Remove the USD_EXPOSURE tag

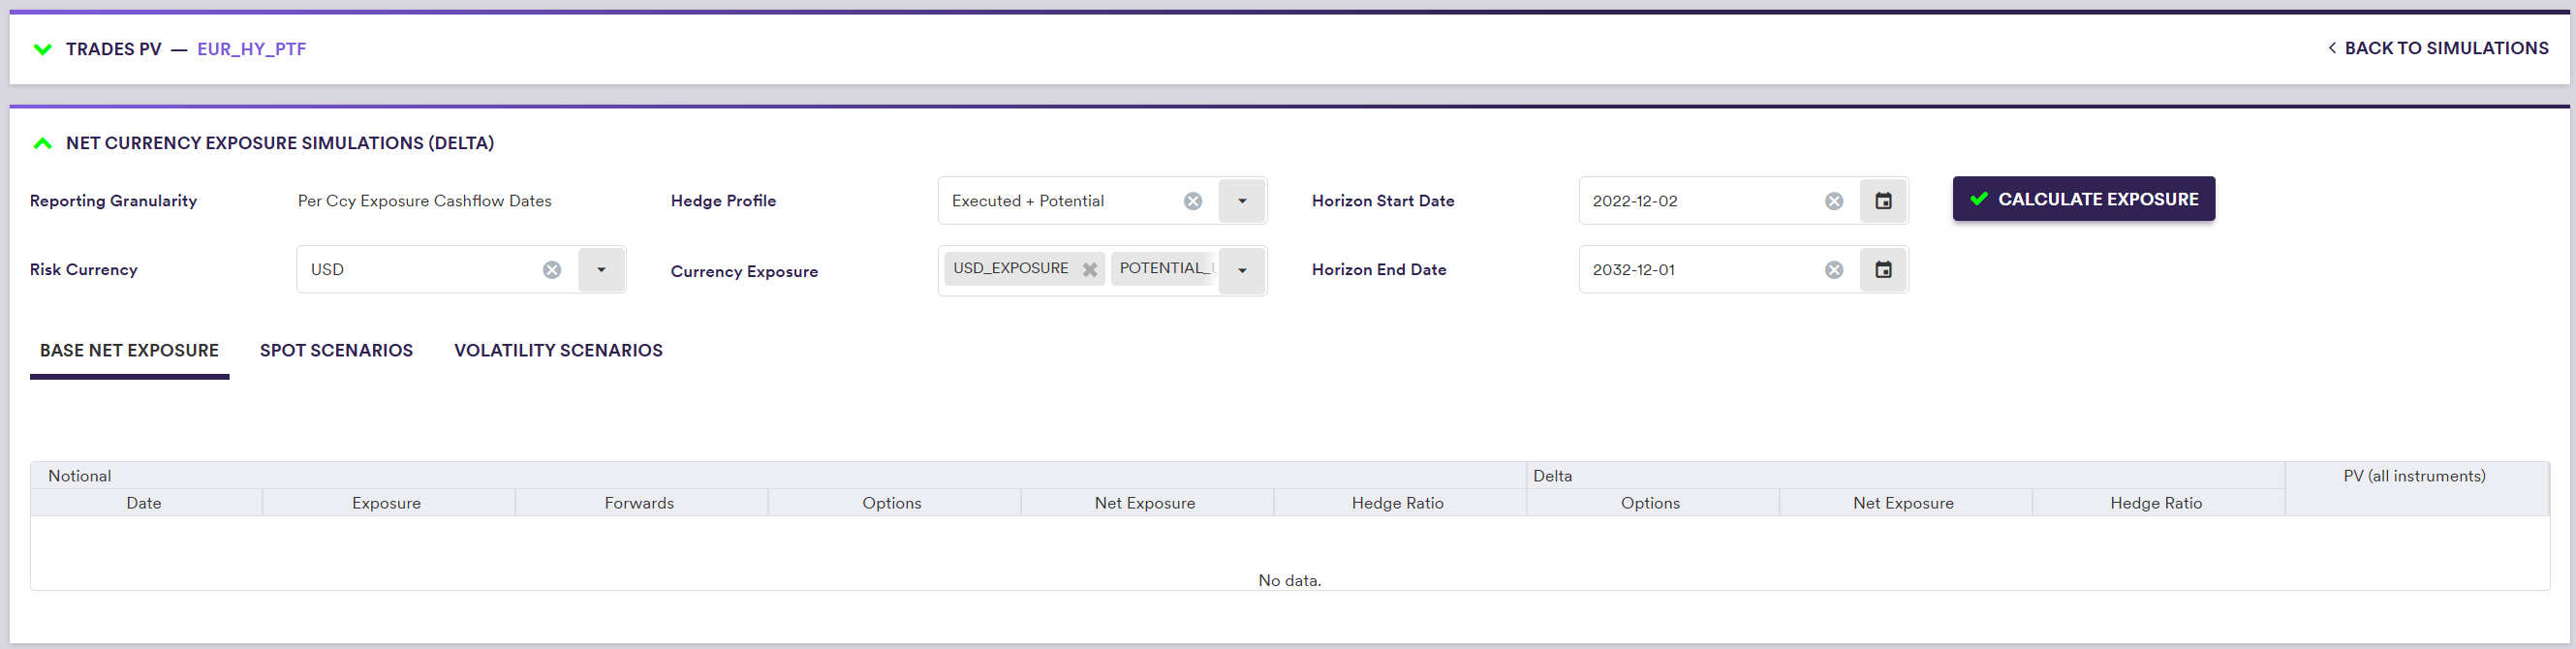pos(1089,269)
